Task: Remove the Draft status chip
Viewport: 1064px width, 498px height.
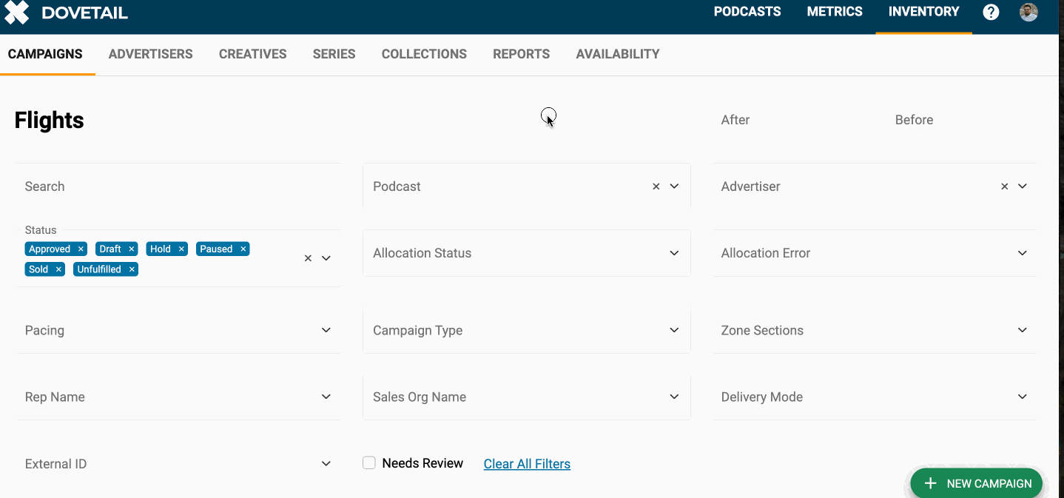Action: tap(131, 249)
